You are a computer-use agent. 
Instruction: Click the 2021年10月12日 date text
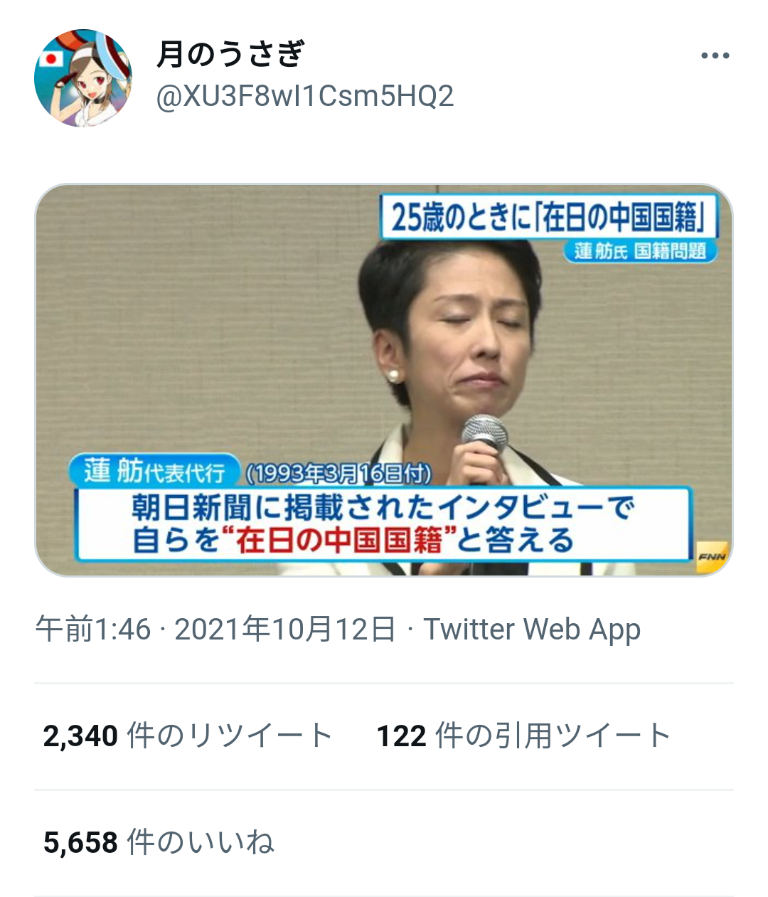coord(285,630)
